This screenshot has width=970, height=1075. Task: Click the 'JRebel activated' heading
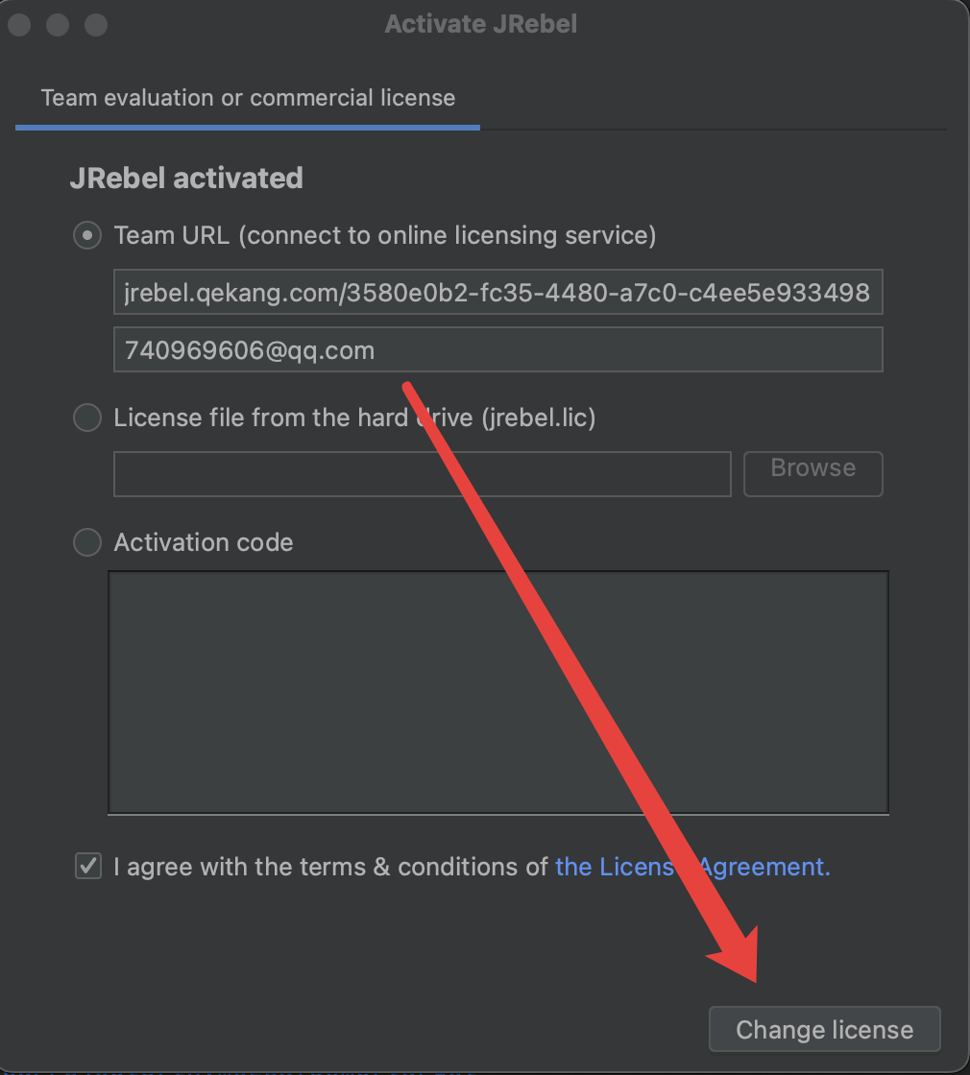[x=186, y=178]
